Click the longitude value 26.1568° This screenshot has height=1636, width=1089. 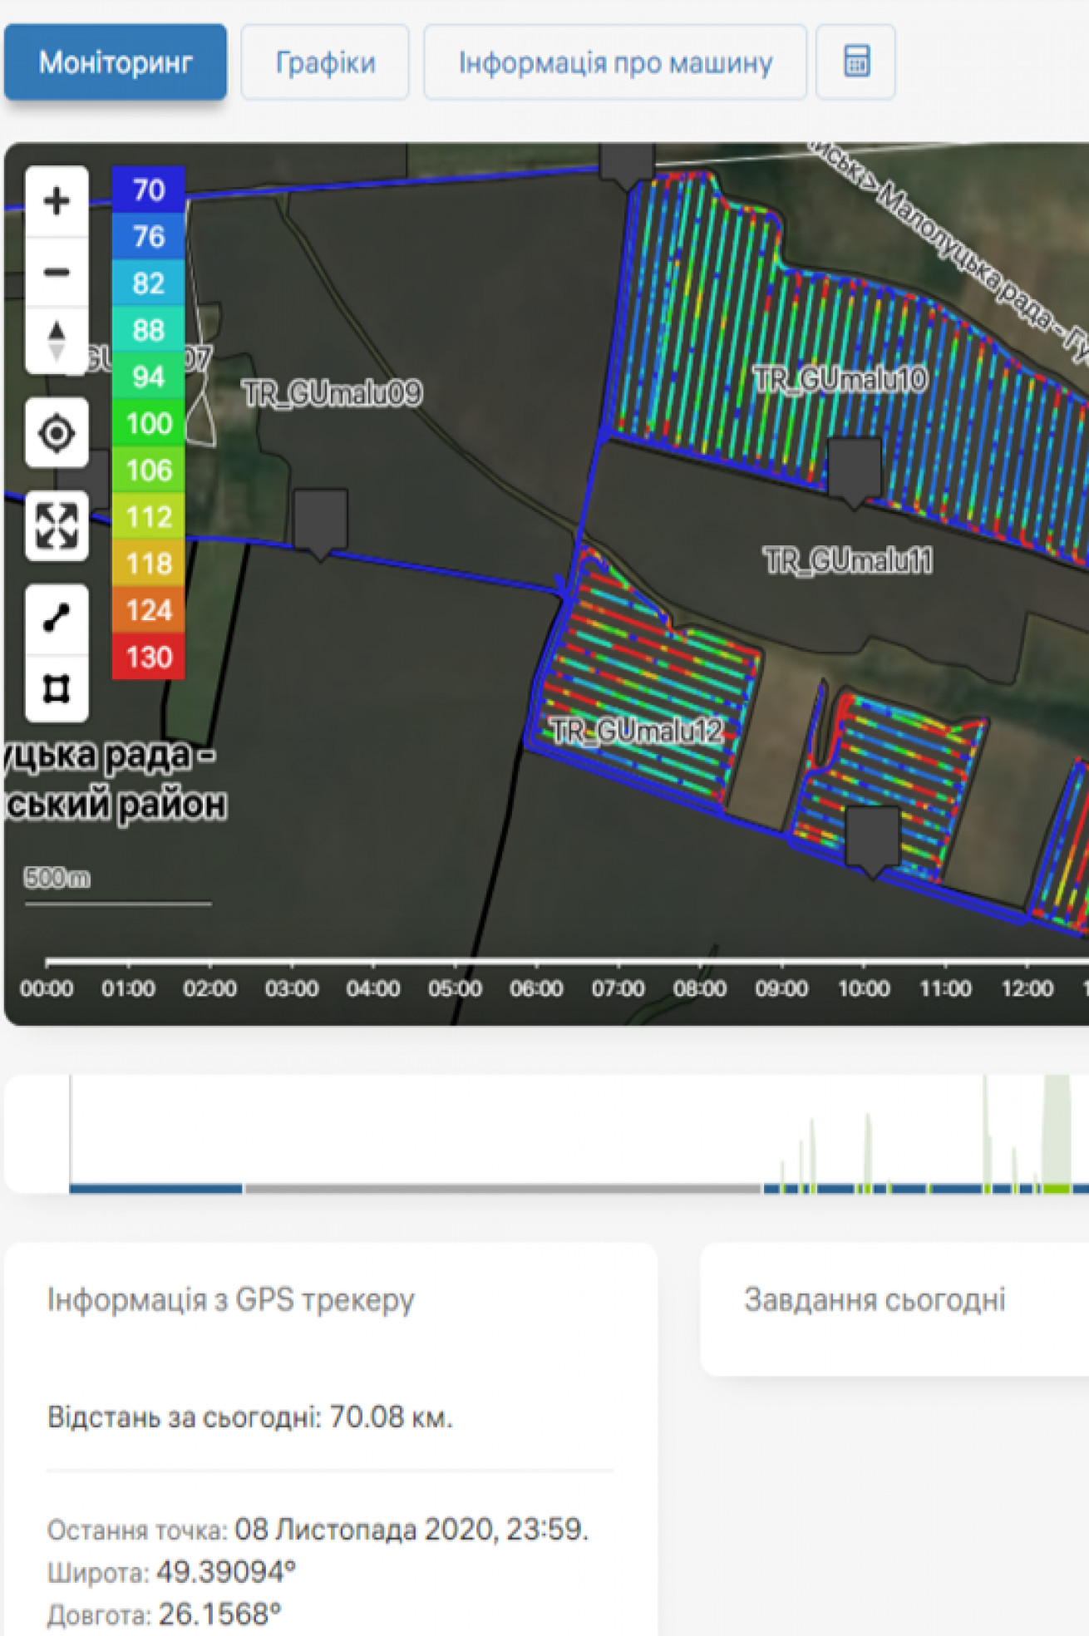(x=219, y=1614)
